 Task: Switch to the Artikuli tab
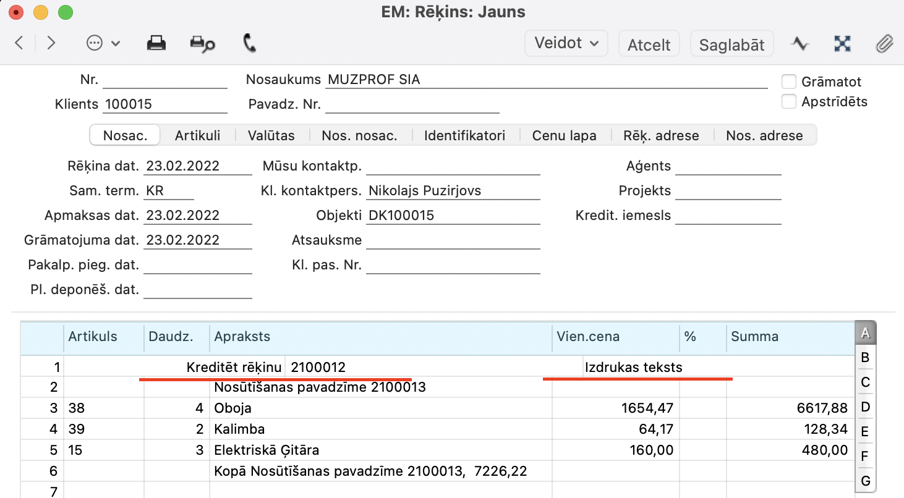tap(197, 136)
